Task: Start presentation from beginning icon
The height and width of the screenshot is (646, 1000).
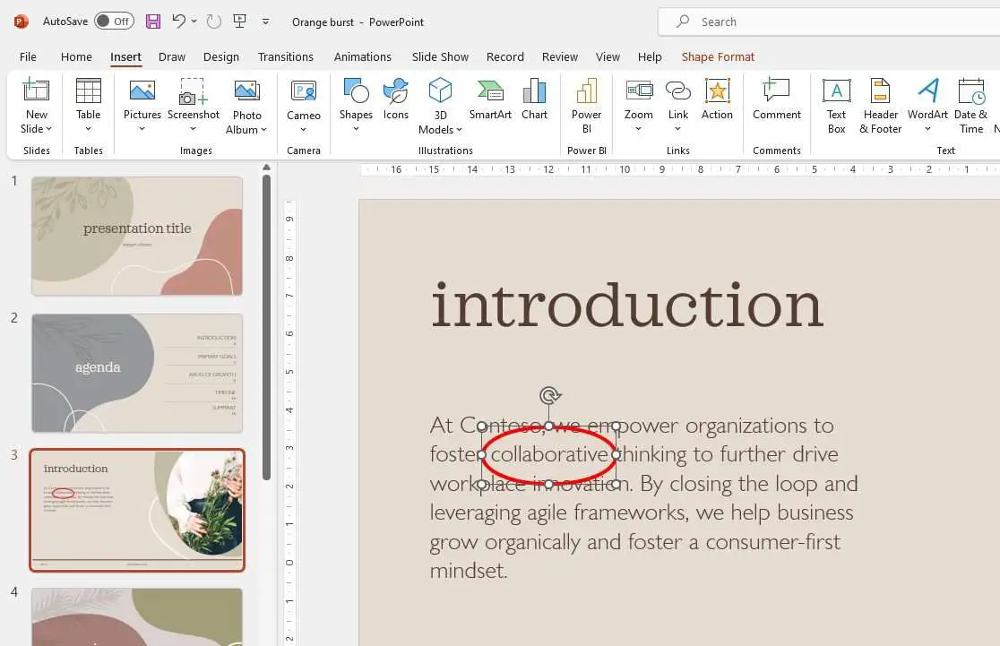Action: [240, 21]
